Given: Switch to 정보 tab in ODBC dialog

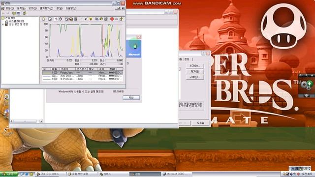Looking at the screenshot, I should coord(187,59).
